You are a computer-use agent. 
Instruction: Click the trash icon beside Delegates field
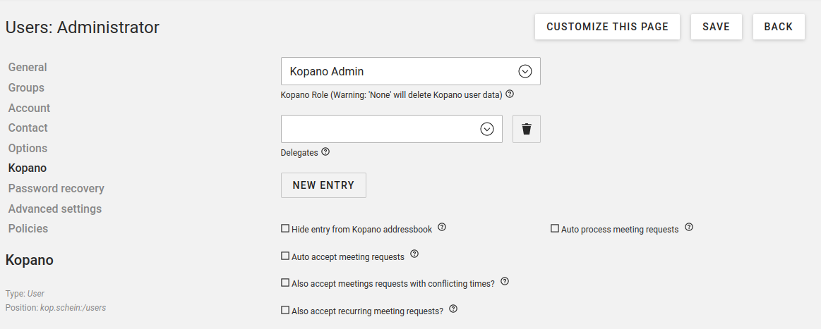526,129
